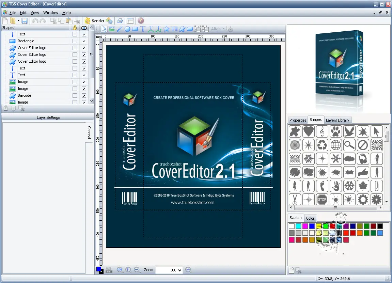392x283 pixels.
Task: Insert the heart shape from library
Action: tap(308, 131)
